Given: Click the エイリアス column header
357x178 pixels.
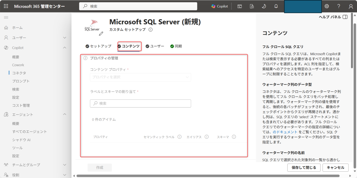Looking at the screenshot, I should tap(194, 137).
